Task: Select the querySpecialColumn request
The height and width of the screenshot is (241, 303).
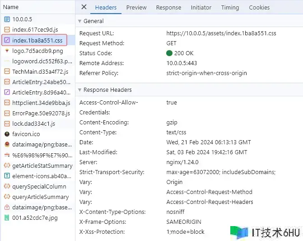Action: point(39,186)
